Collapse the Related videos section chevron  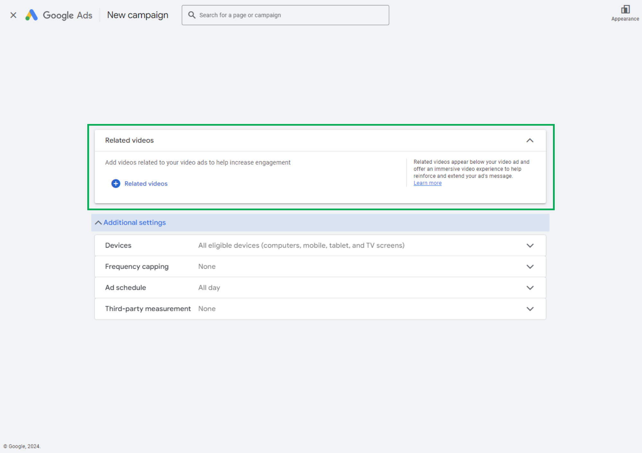coord(530,140)
